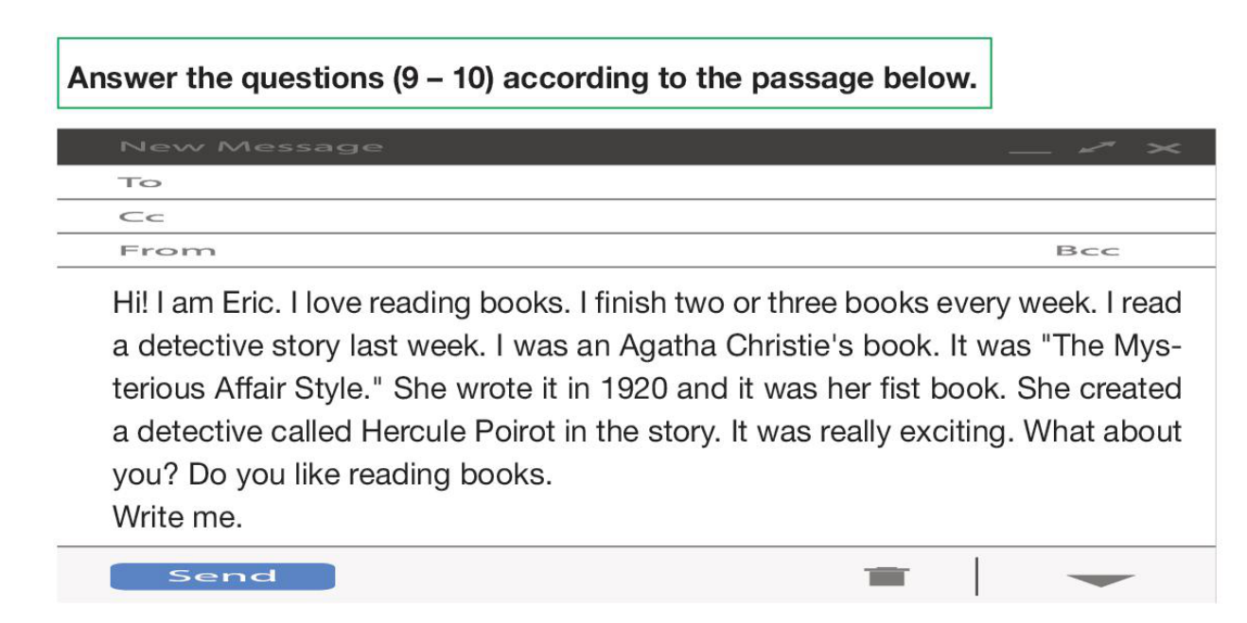The height and width of the screenshot is (623, 1247).
Task: Click the blue Send button
Action: pyautogui.click(x=222, y=577)
